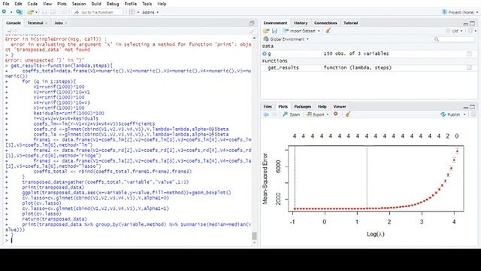
Task: Click the Plots pane refresh icon
Action: [473, 114]
